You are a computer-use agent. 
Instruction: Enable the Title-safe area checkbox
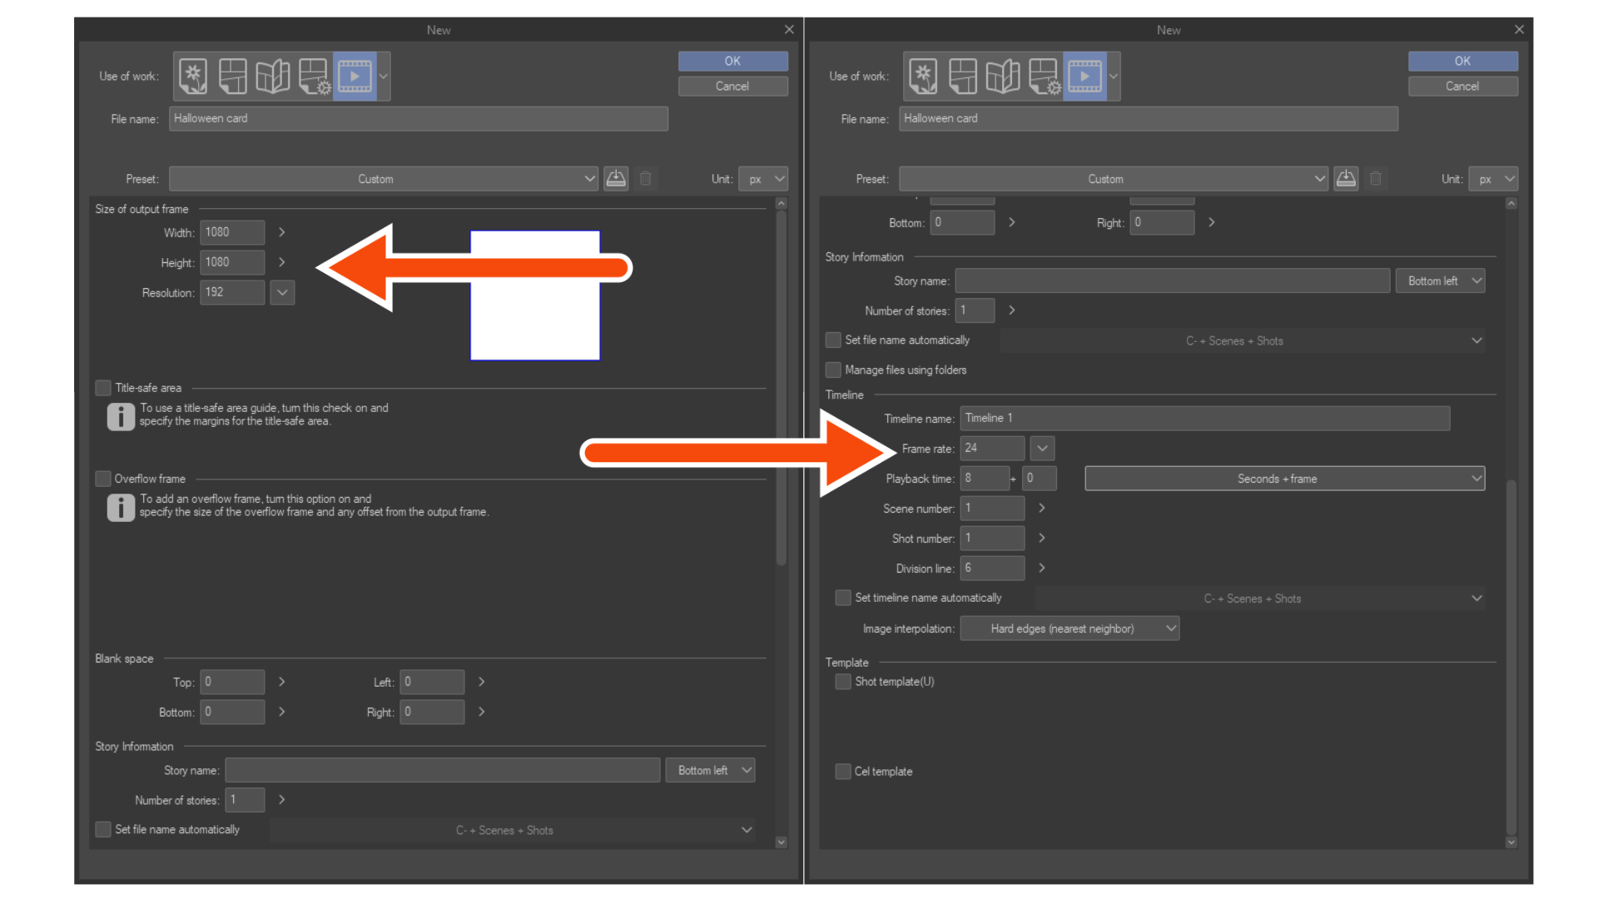(103, 388)
